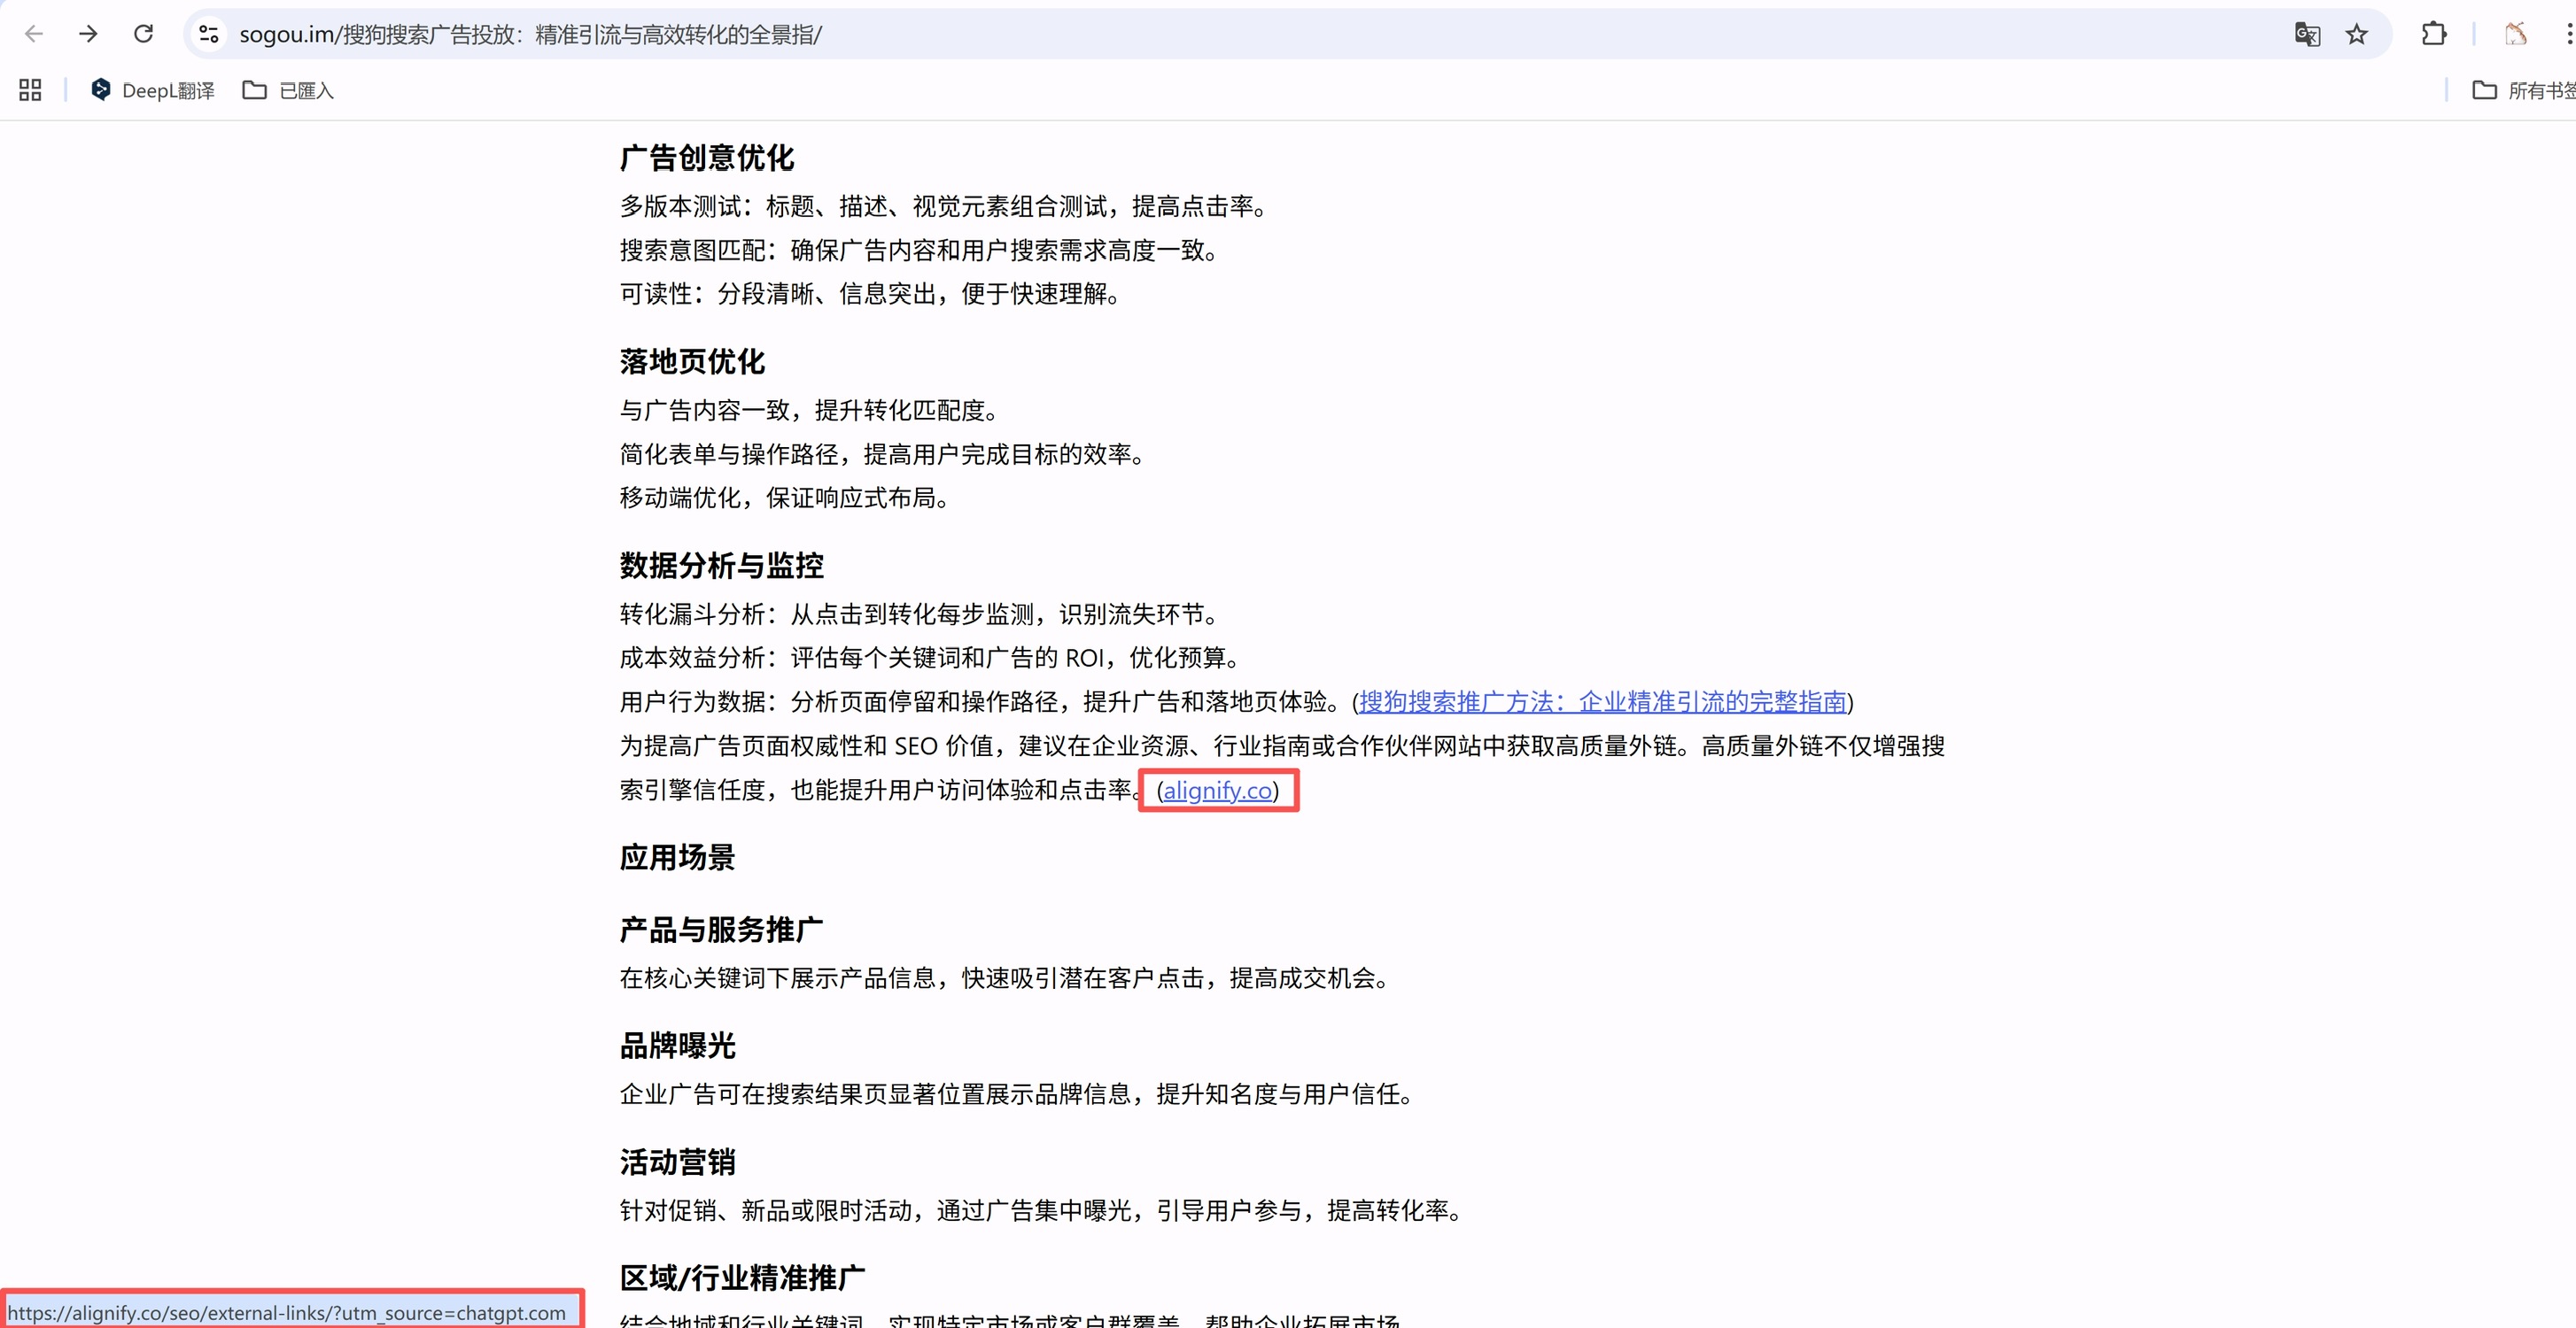Open the DeepL翻译 bookmark
Viewport: 2576px width, 1328px height.
coord(153,90)
